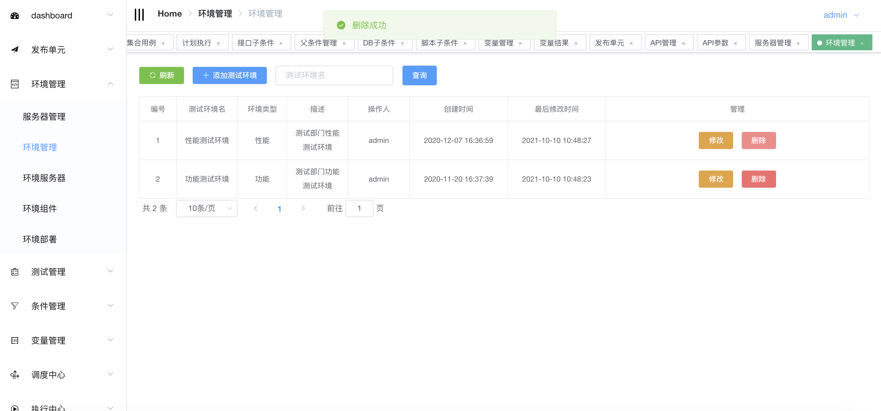Click the 性能测试环境 name cell

point(207,140)
